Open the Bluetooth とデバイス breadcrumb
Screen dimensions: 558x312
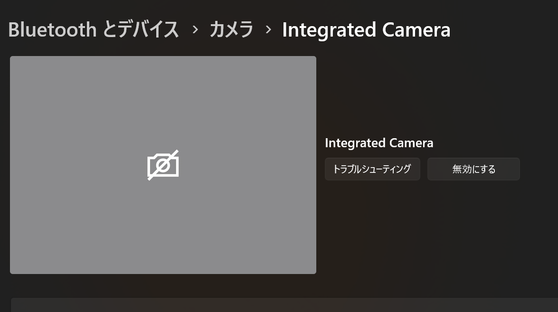click(94, 29)
